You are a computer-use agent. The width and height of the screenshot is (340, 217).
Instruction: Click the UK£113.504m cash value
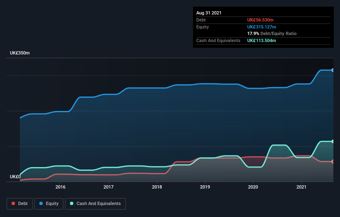[261, 40]
